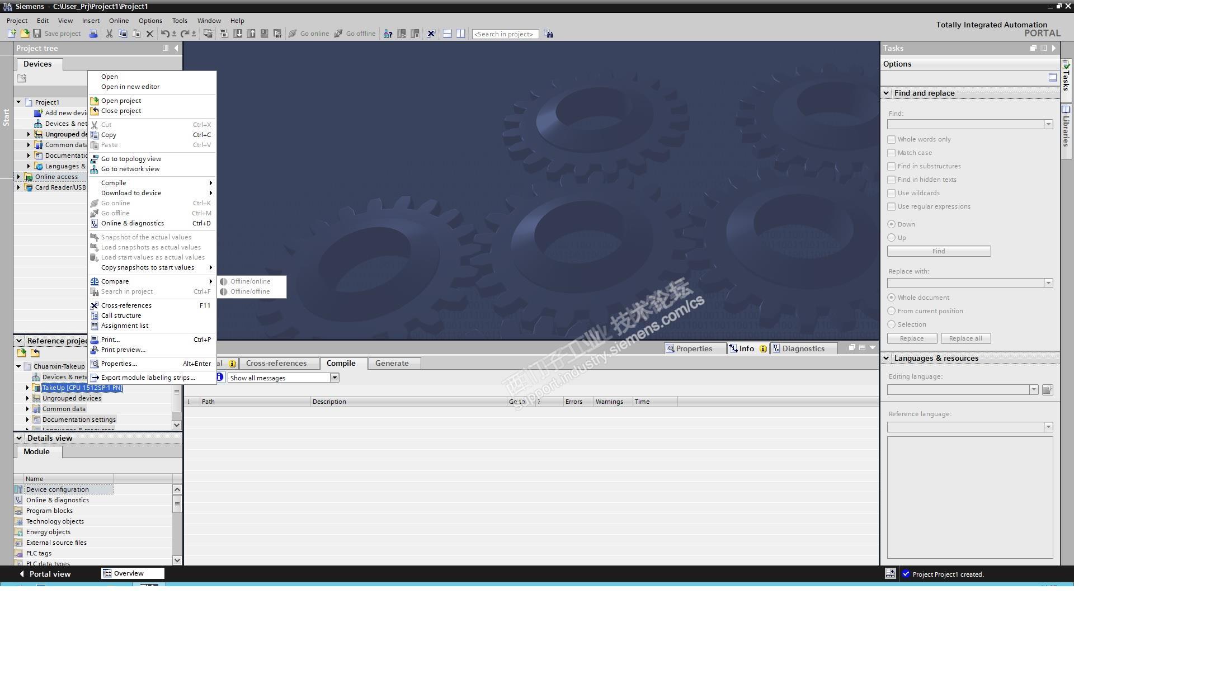Click the Search in project field
The height and width of the screenshot is (688, 1206).
tap(505, 34)
